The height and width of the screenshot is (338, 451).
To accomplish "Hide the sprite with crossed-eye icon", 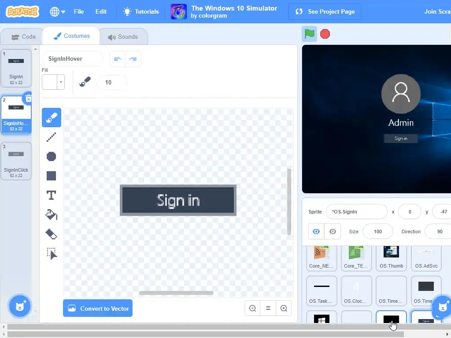I will click(x=333, y=231).
